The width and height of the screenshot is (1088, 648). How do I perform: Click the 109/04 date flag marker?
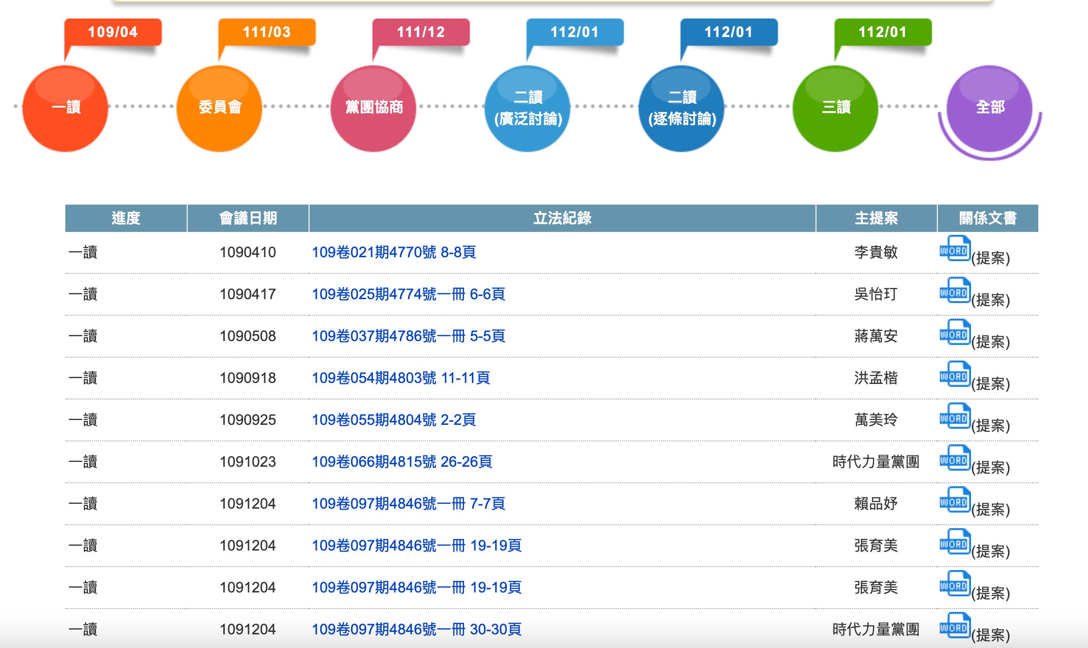113,32
